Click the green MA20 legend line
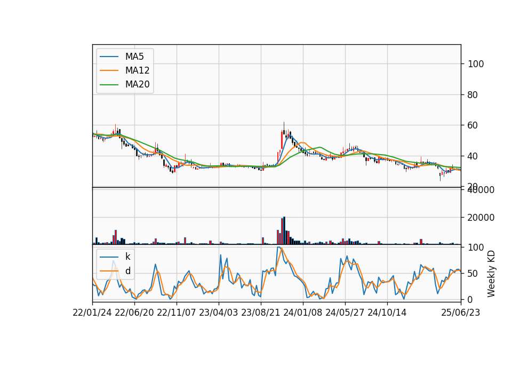Image resolution: width=512 pixels, height=368 pixels. 109,84
